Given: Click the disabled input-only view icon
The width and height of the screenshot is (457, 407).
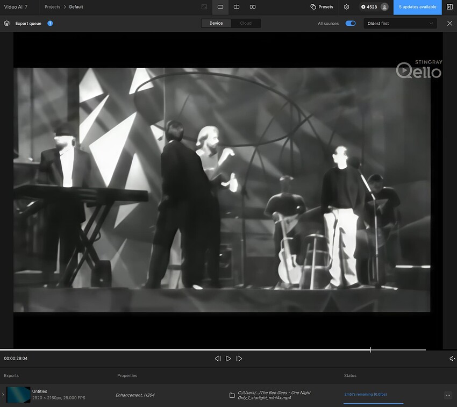Looking at the screenshot, I should (x=204, y=7).
